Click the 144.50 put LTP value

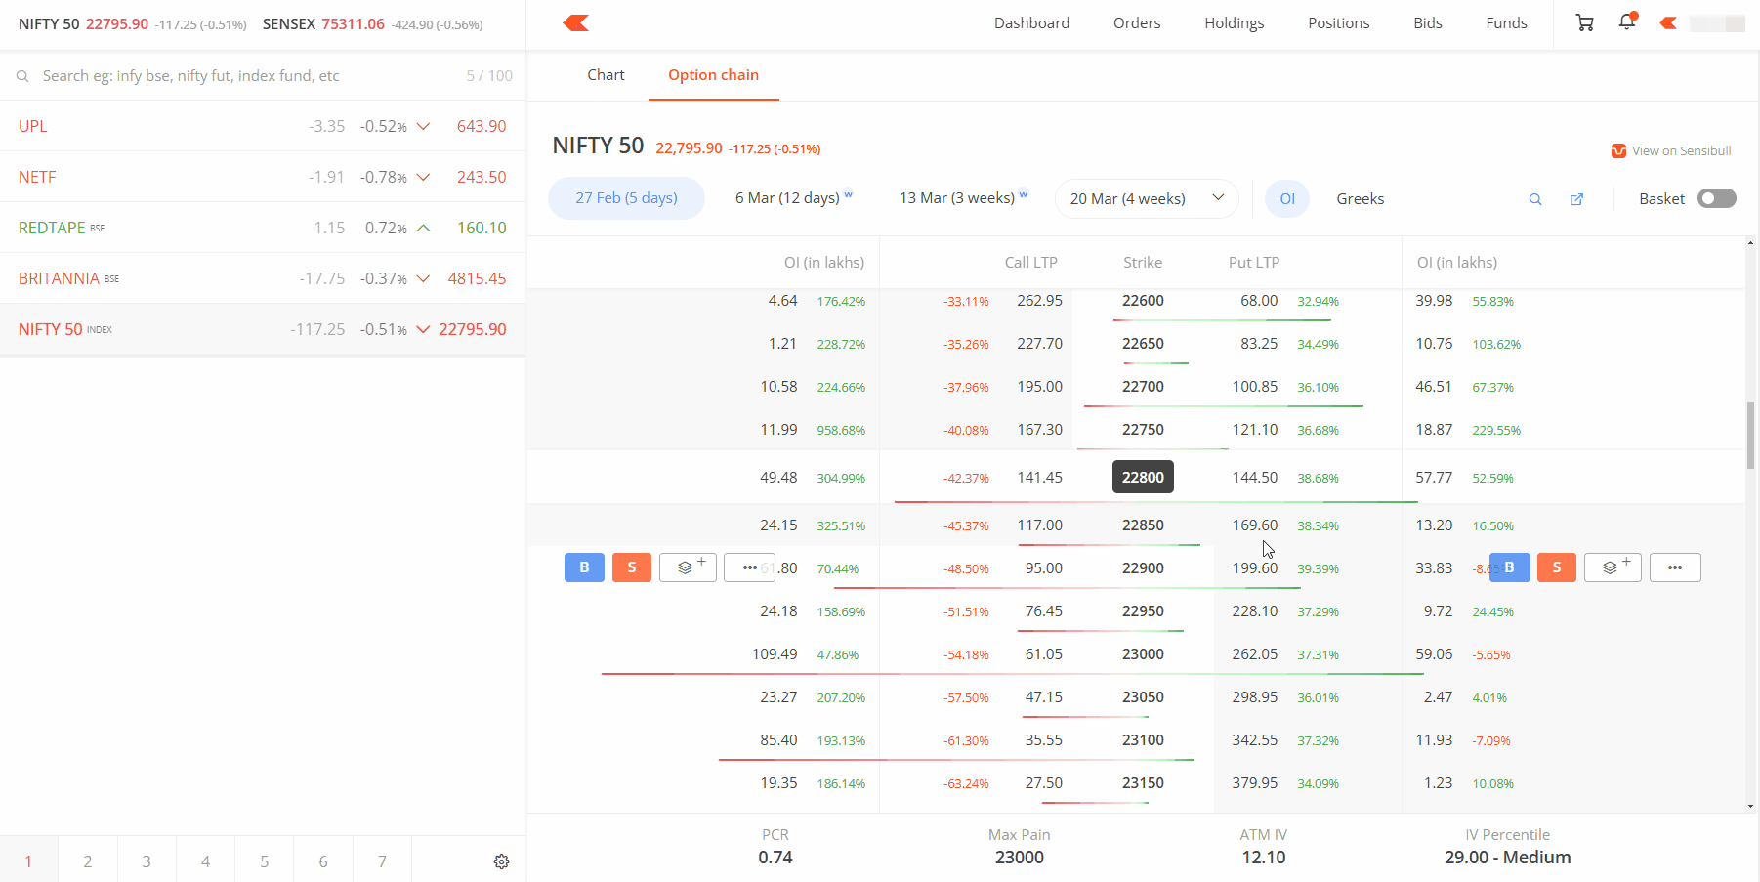pyautogui.click(x=1255, y=478)
